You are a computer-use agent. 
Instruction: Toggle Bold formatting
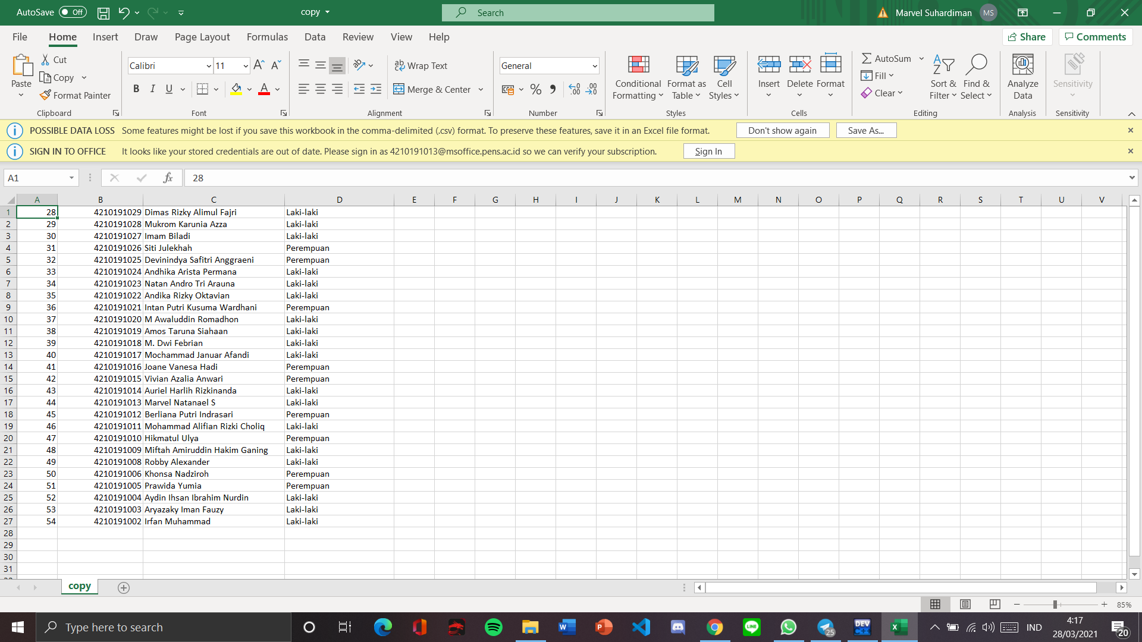tap(136, 89)
